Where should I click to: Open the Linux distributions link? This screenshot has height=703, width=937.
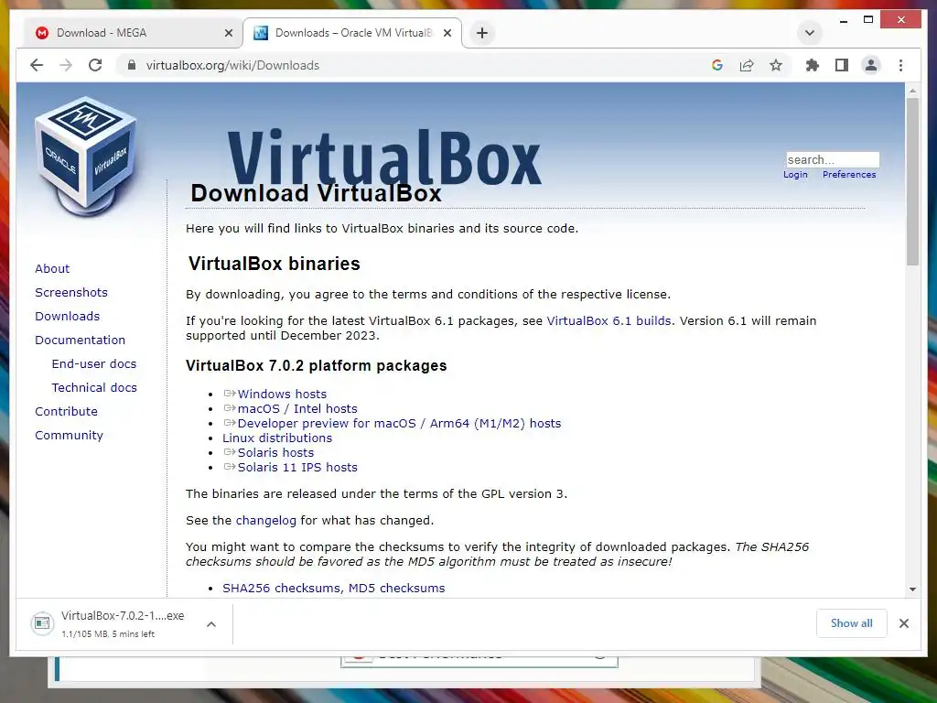[x=277, y=438]
